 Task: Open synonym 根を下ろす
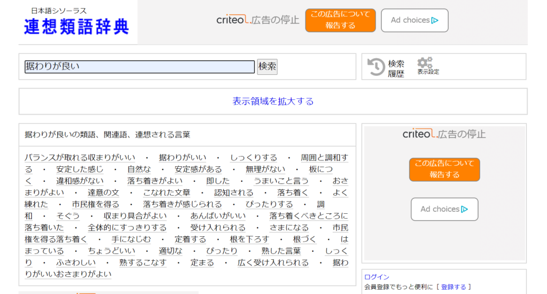249,239
